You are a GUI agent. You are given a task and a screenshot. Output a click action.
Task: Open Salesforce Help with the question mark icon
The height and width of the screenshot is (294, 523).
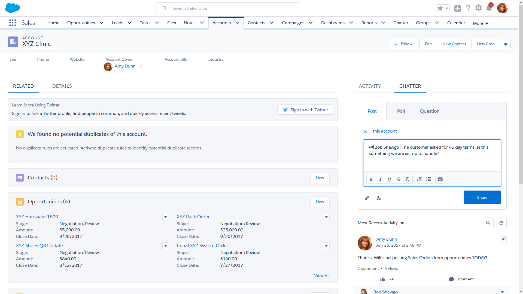pos(468,8)
